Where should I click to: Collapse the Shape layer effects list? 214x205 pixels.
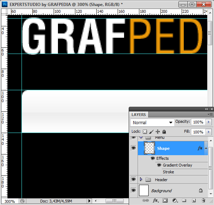coord(206,148)
